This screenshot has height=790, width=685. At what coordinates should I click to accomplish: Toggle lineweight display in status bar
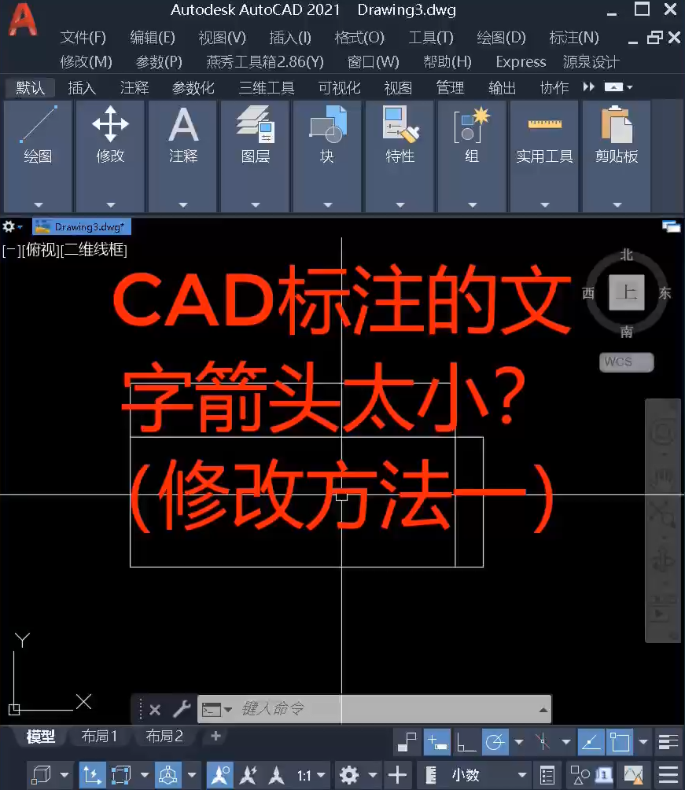click(668, 741)
